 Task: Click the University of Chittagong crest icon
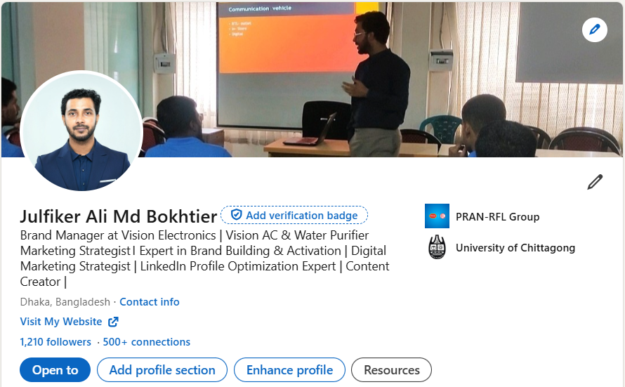point(437,247)
